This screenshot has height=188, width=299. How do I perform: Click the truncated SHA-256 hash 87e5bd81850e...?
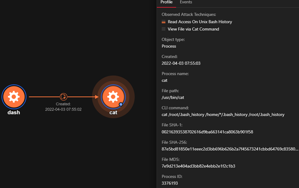[x=230, y=149]
